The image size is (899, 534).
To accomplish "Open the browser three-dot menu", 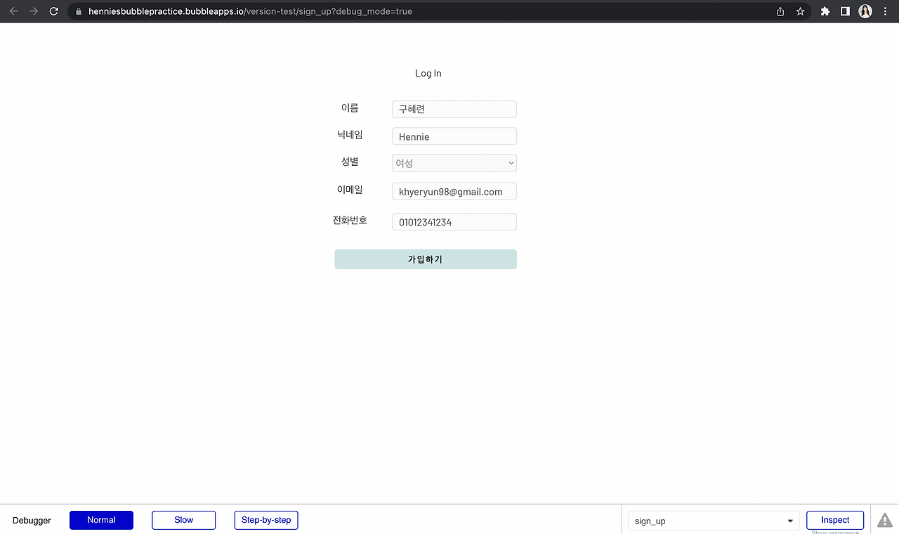I will (x=884, y=11).
